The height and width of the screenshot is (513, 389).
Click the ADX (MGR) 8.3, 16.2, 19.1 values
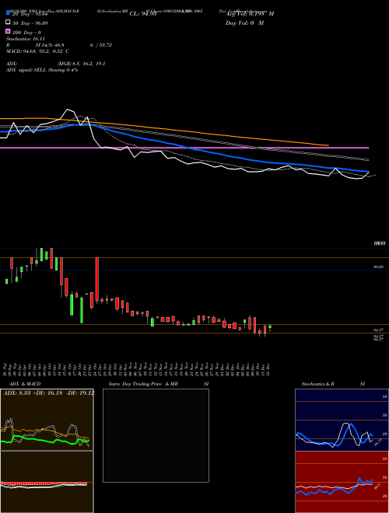coord(81,64)
